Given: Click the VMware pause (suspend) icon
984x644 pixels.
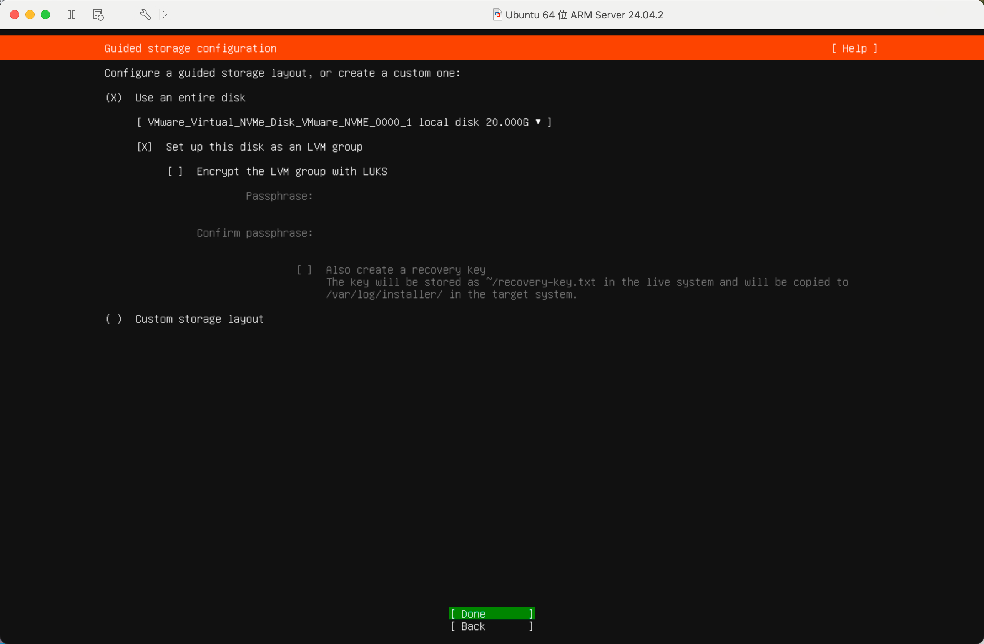Looking at the screenshot, I should coord(71,15).
